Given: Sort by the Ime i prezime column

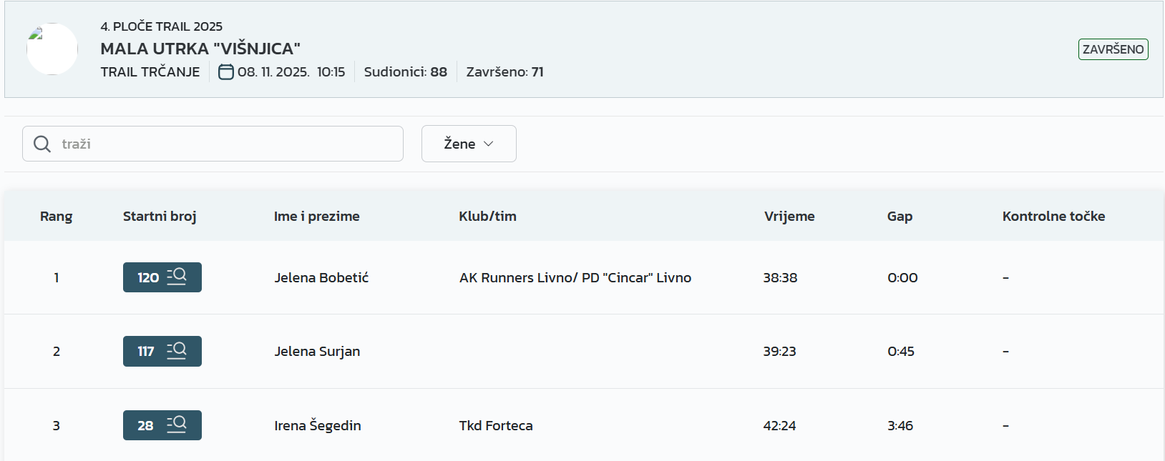Looking at the screenshot, I should (316, 217).
